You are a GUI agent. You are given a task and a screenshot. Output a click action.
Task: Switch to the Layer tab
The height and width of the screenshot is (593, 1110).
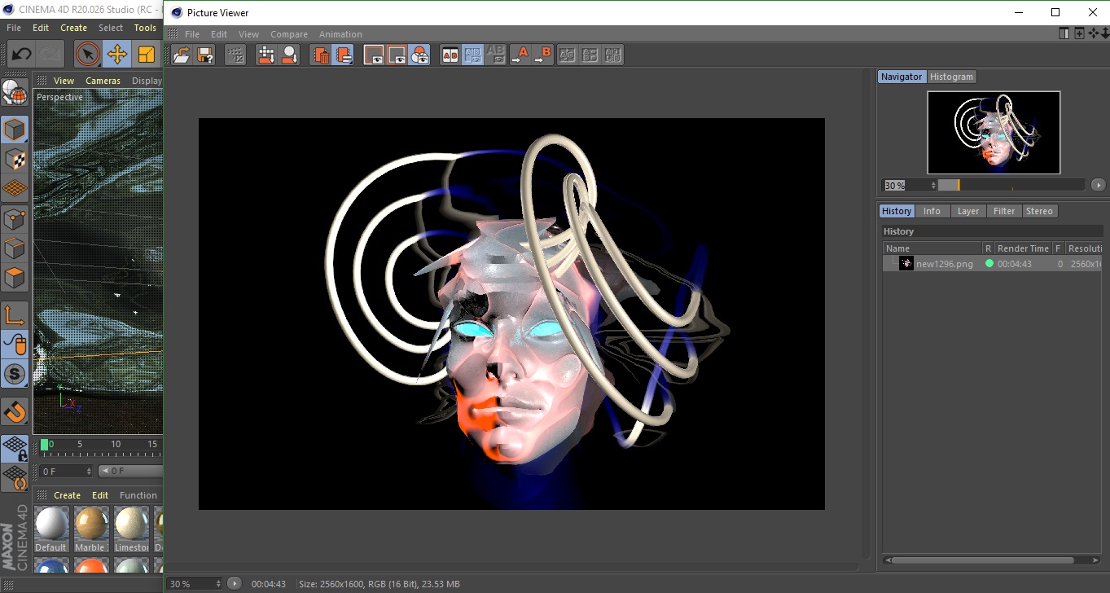[x=967, y=211]
